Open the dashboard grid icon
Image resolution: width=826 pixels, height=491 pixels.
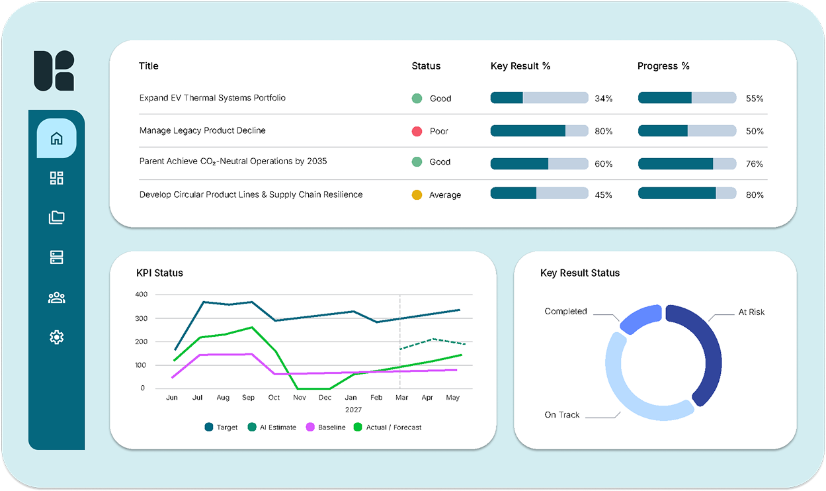pyautogui.click(x=56, y=178)
